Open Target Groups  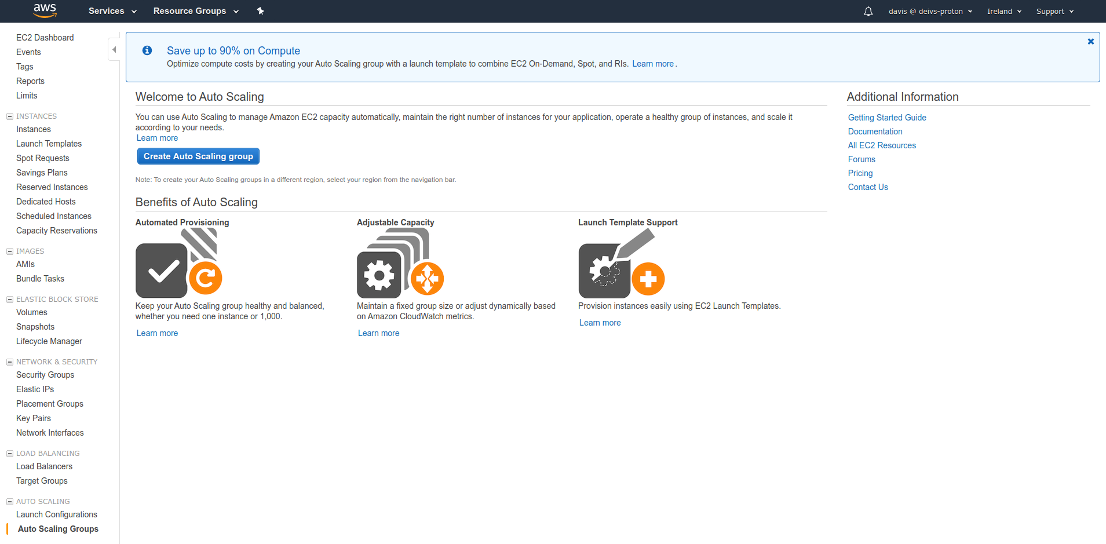coord(42,481)
